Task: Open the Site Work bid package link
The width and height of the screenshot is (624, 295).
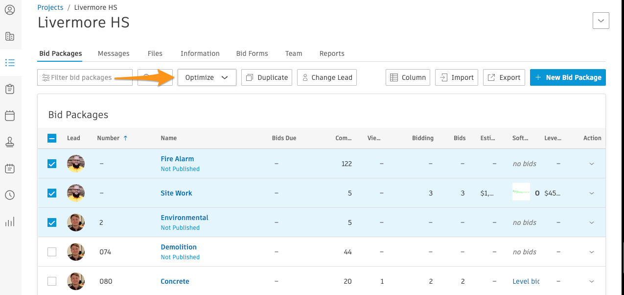Action: [x=176, y=193]
